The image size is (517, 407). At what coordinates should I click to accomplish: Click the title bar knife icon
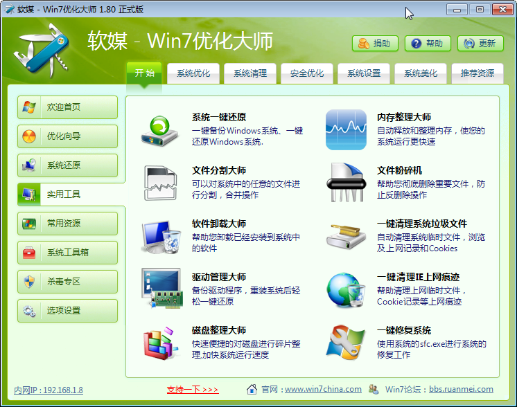point(9,9)
